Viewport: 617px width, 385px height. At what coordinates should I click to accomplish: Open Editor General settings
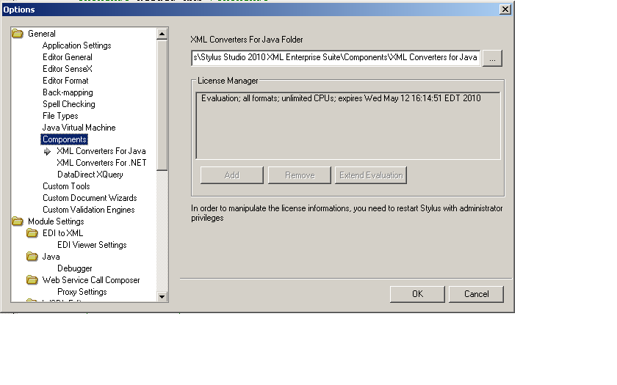(68, 57)
